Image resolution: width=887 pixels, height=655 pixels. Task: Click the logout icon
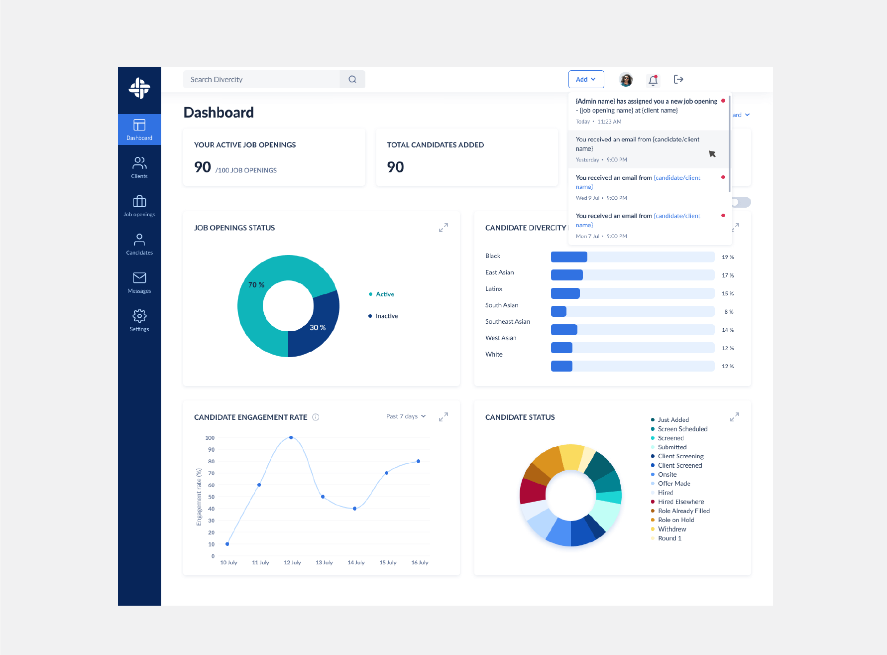pos(678,79)
